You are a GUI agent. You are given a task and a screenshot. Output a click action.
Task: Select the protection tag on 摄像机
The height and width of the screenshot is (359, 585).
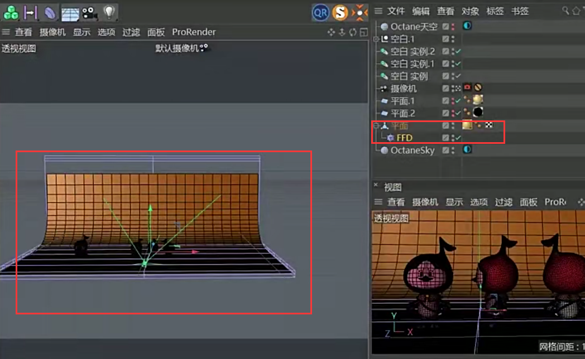click(478, 88)
